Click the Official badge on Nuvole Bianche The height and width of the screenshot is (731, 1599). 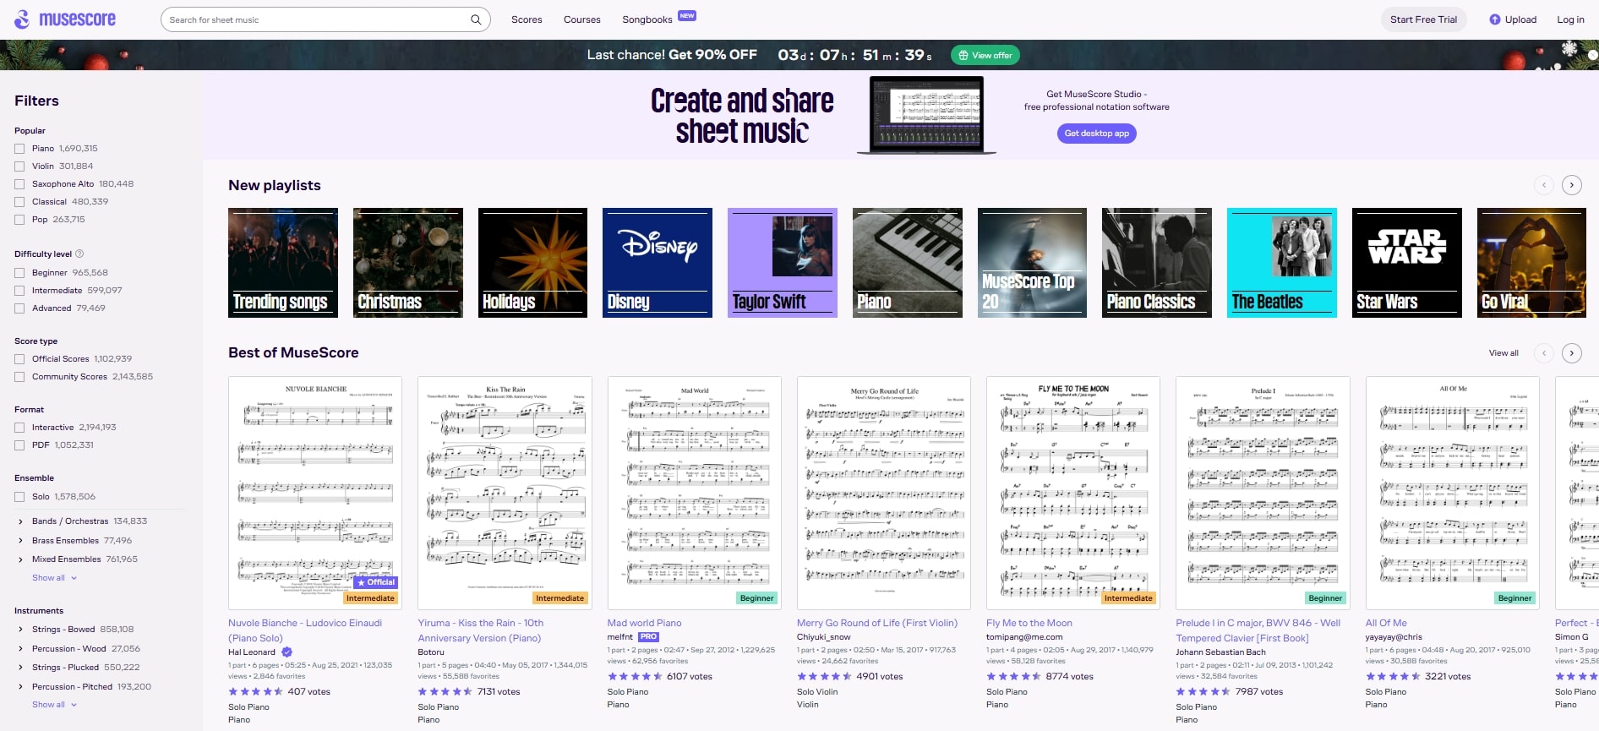coord(376,582)
